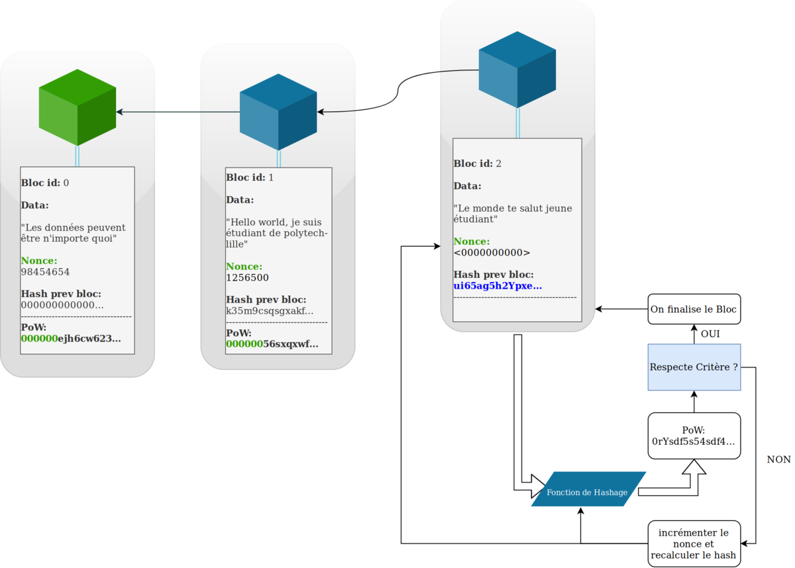Select the Respecte Critère decision box

click(694, 367)
